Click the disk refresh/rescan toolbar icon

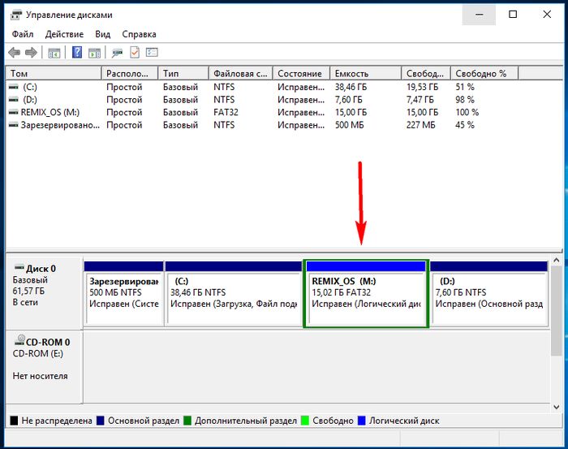(118, 53)
